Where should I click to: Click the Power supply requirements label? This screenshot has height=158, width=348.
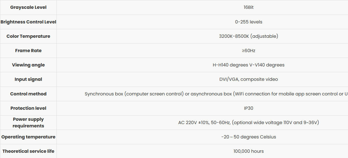point(28,122)
